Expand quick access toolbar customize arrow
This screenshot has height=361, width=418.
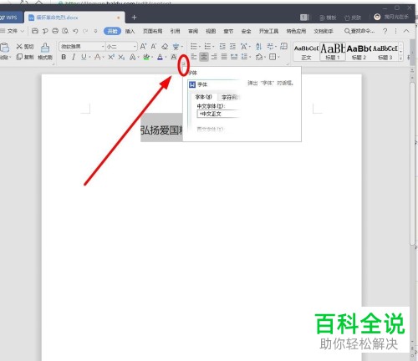click(95, 31)
